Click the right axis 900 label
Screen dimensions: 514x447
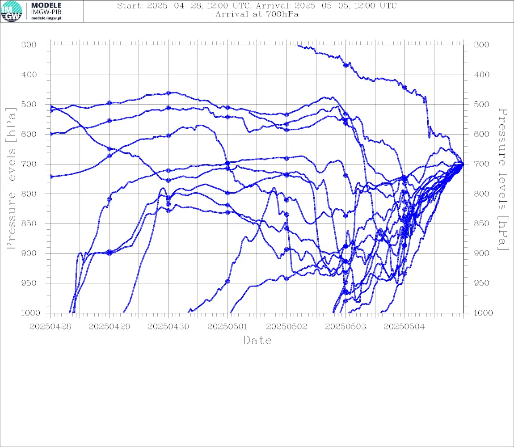coord(481,253)
